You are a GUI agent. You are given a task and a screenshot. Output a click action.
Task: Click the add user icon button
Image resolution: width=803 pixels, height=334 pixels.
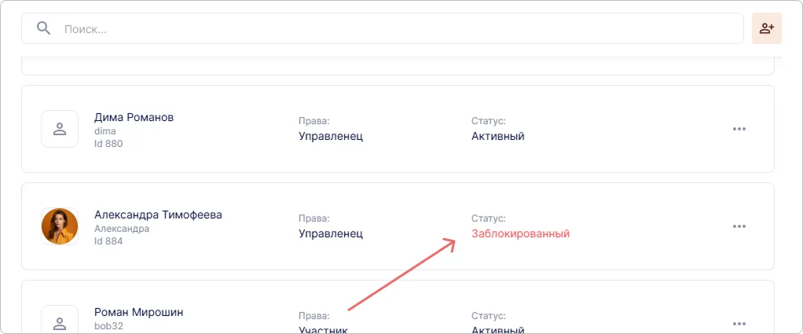click(x=766, y=28)
